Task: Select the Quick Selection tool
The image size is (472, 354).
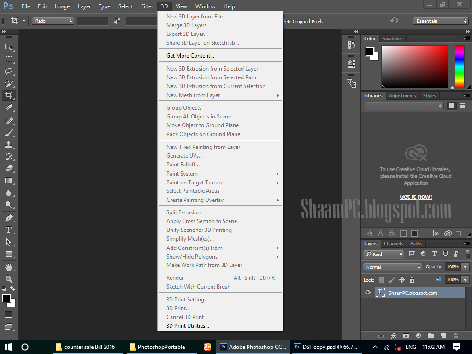Action: click(x=9, y=83)
